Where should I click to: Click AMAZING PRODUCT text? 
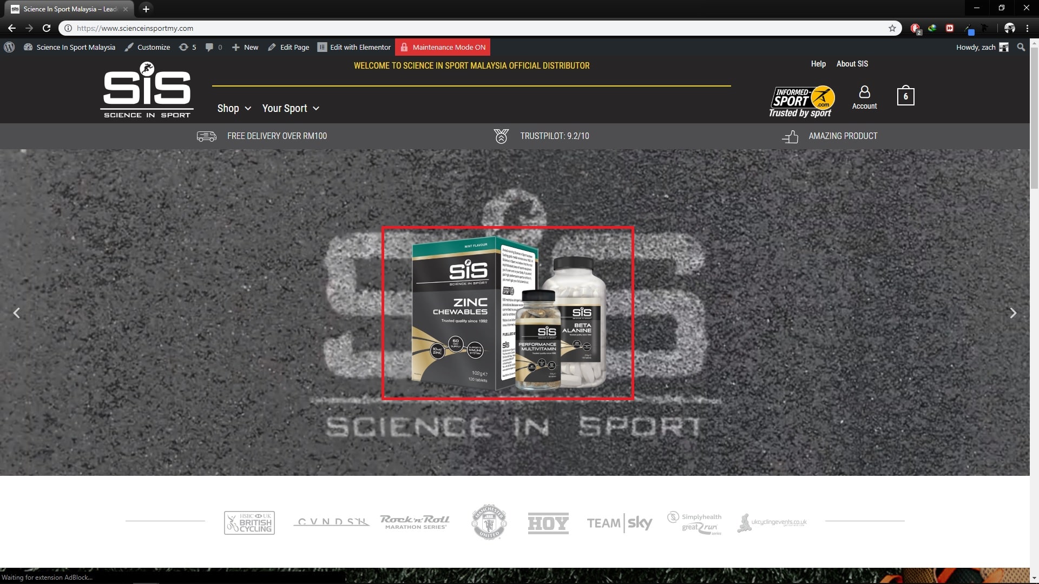[x=843, y=136]
